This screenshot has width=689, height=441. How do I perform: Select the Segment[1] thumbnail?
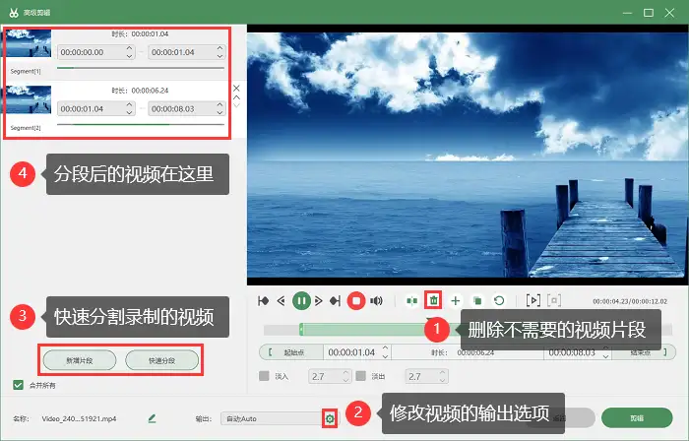point(29,43)
